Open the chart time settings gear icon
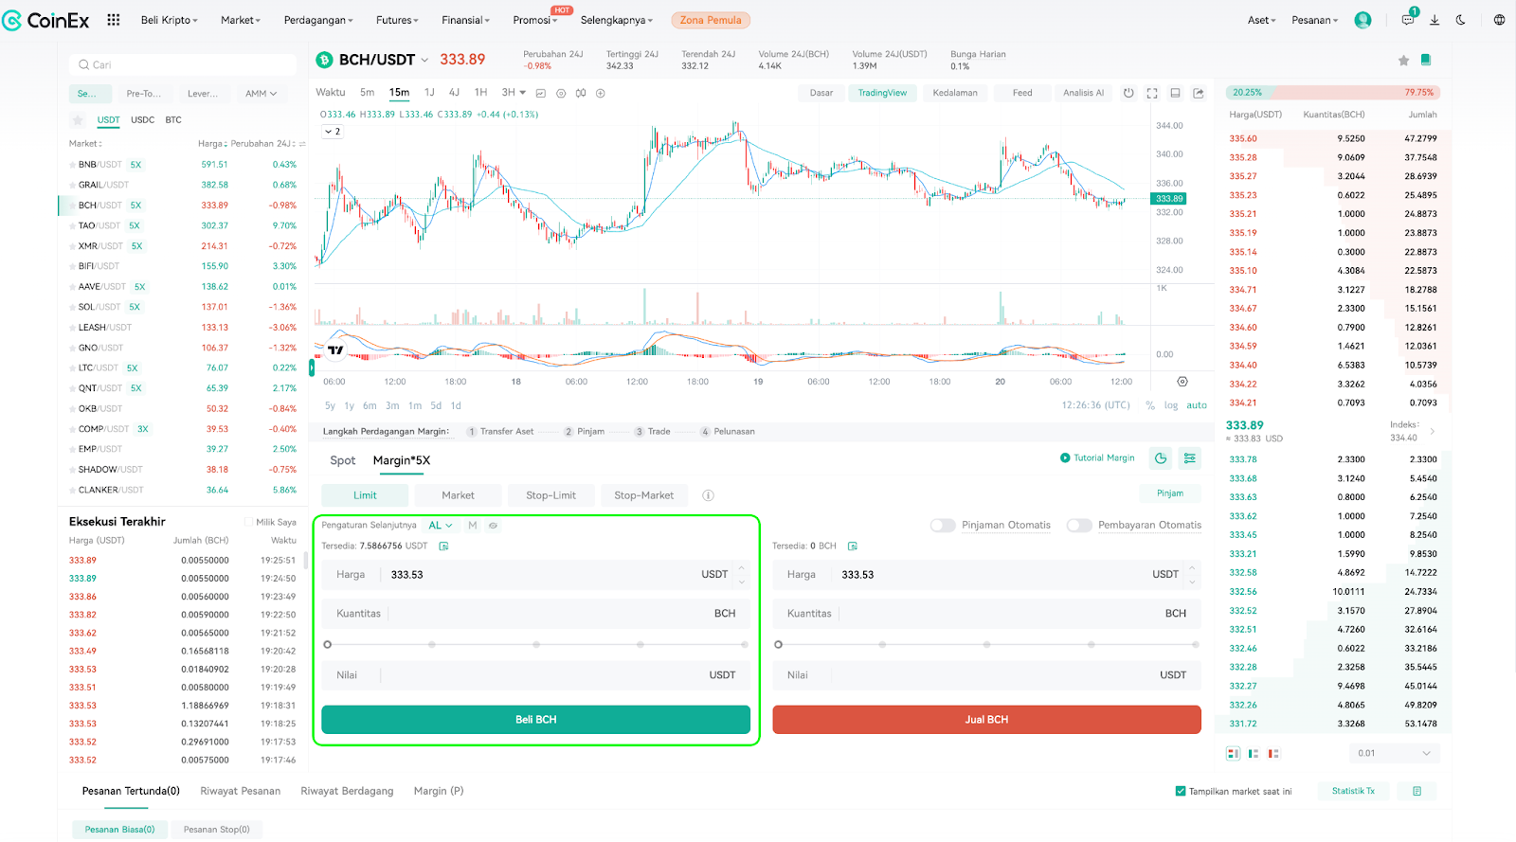 (1182, 382)
